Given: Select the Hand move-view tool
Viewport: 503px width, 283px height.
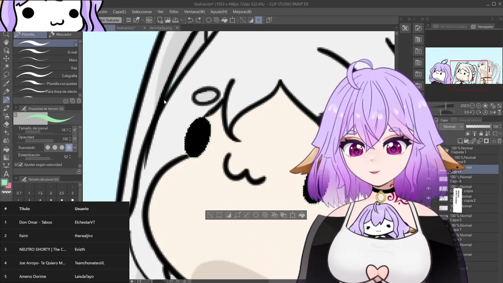Looking at the screenshot, I should 6,42.
